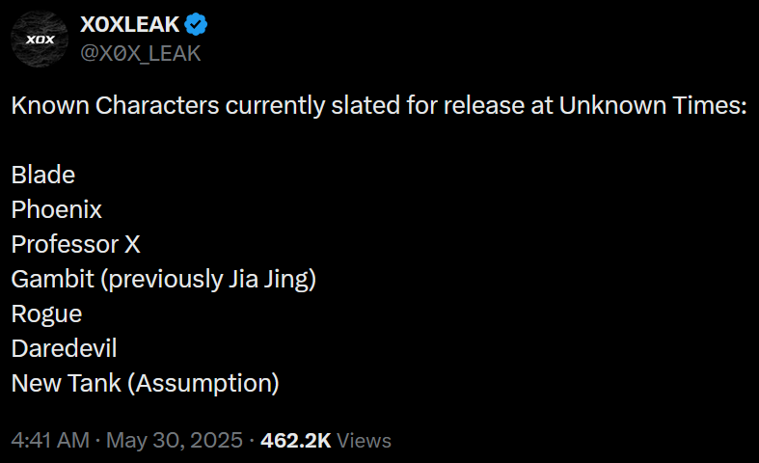The height and width of the screenshot is (463, 759).
Task: Click the '(Assumption)' note
Action: pos(203,384)
